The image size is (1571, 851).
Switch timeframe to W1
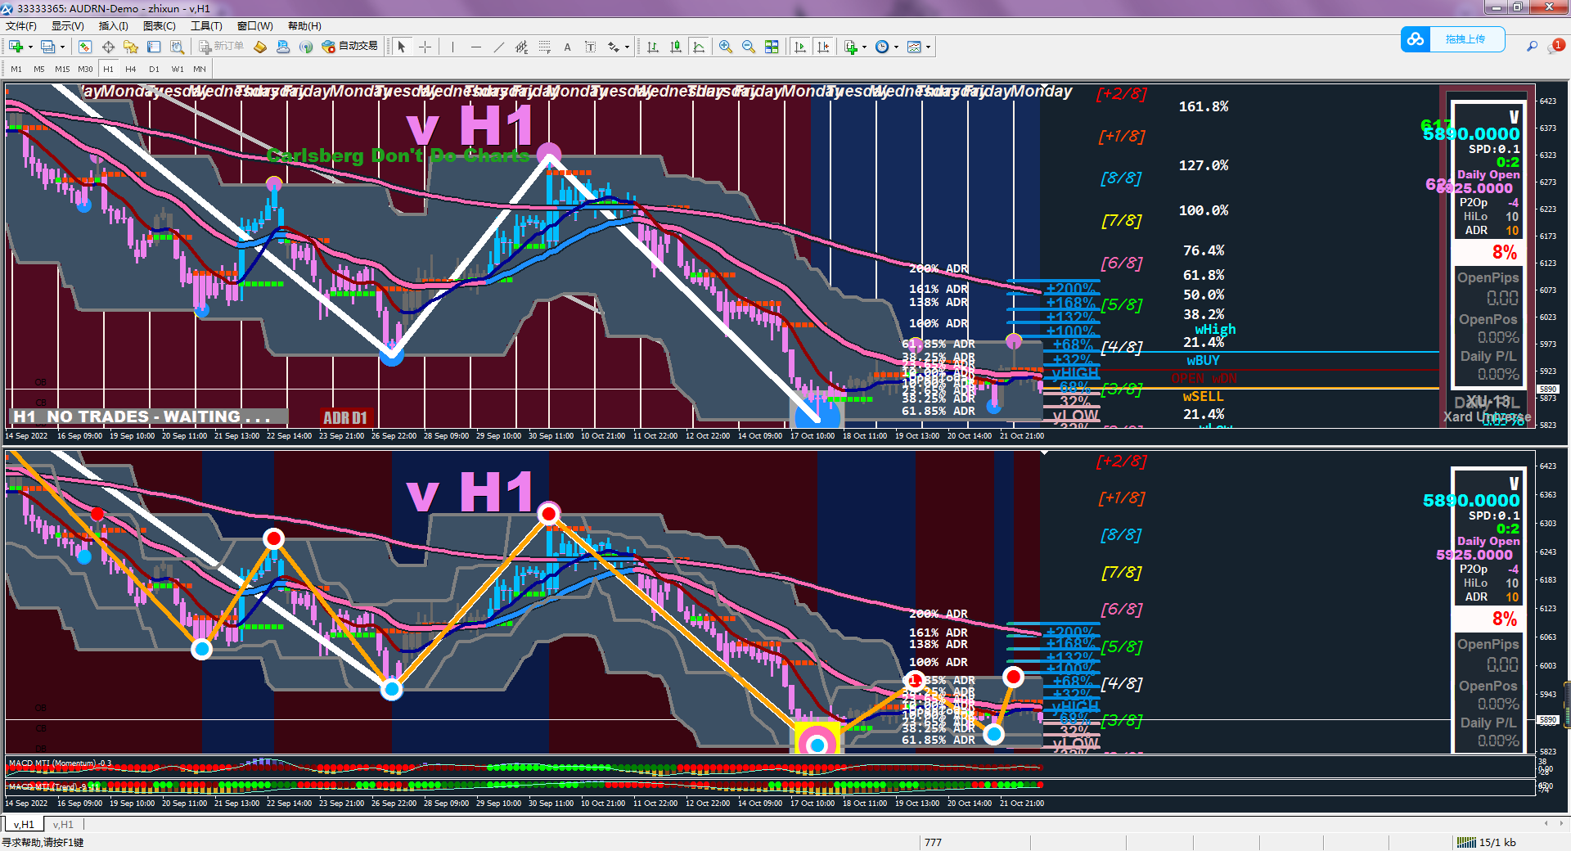[x=178, y=69]
